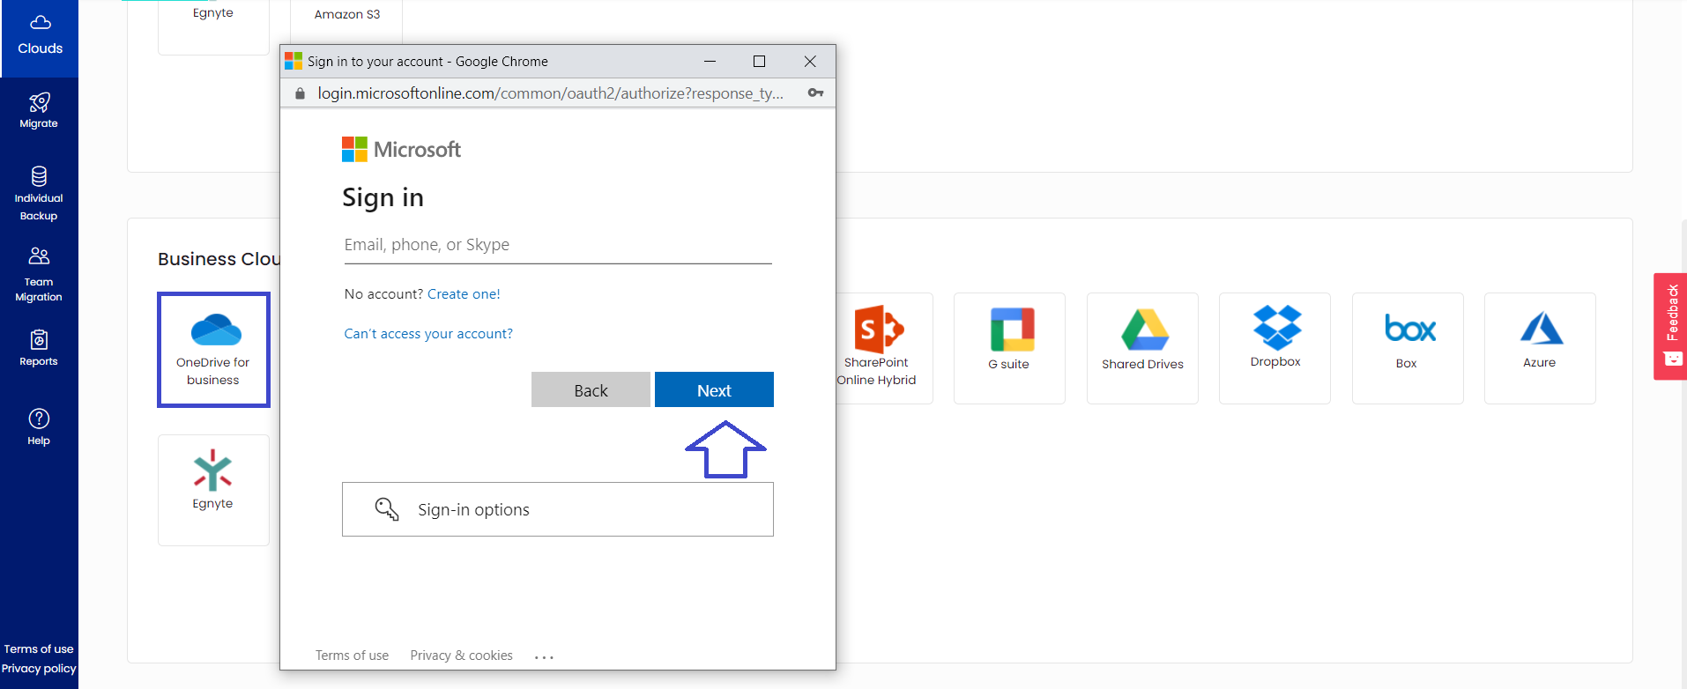This screenshot has width=1687, height=689.
Task: Open Terms of use in sidebar
Action: [39, 649]
